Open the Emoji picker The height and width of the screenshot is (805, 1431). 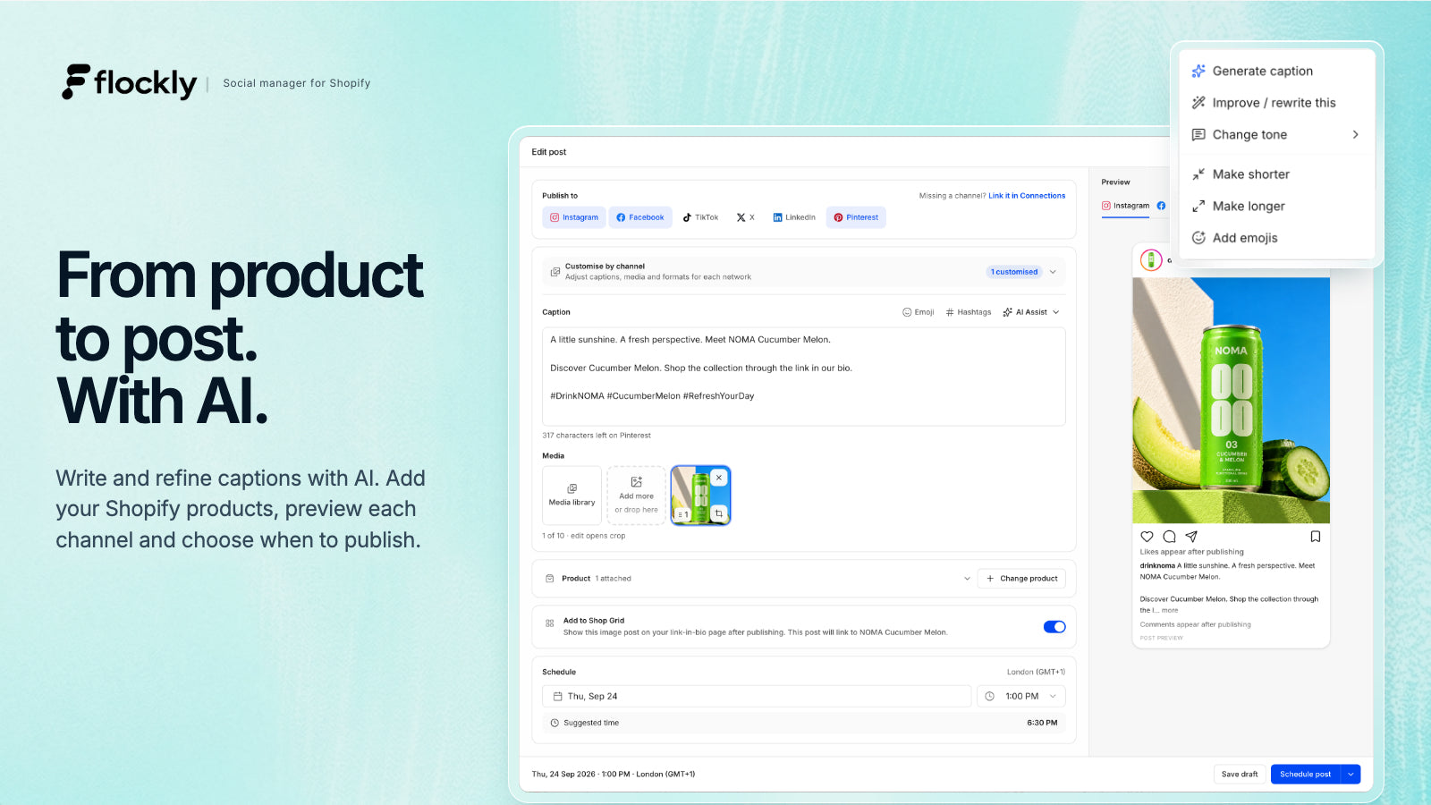919,312
